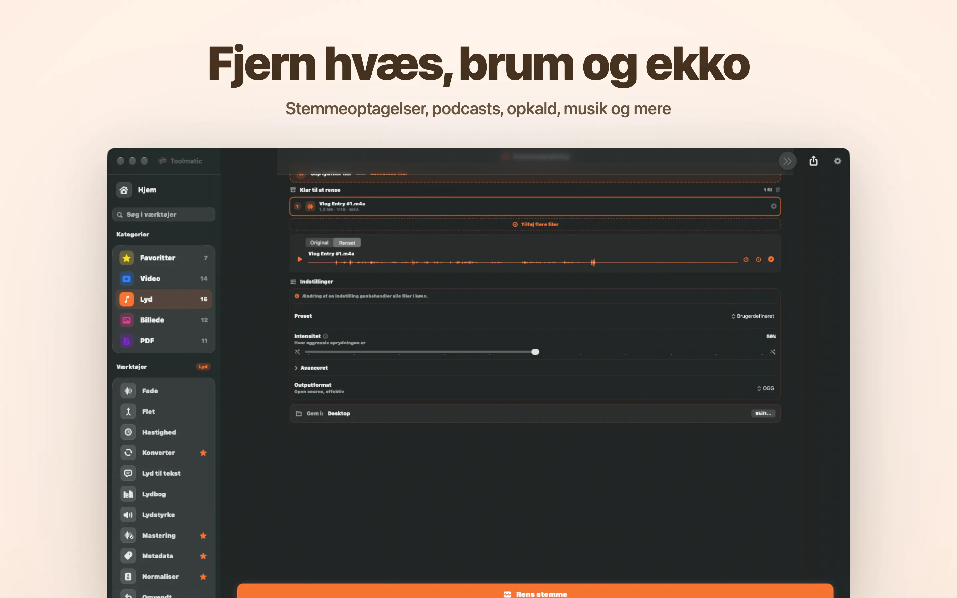Click the double-chevron sidebar button
Image resolution: width=957 pixels, height=598 pixels.
click(787, 161)
